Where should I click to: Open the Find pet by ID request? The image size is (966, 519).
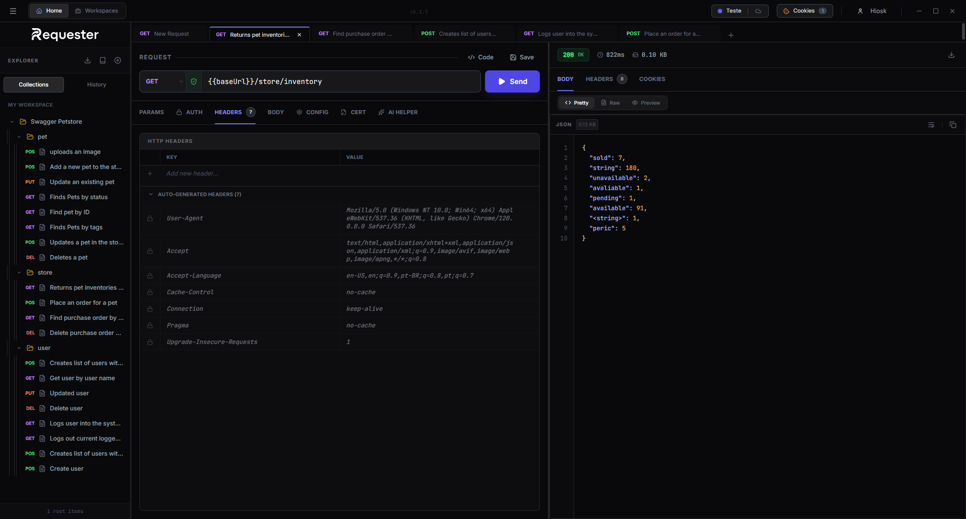(x=69, y=212)
